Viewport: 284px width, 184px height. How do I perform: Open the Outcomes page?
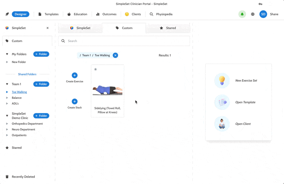(106, 14)
